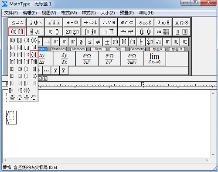Expand the lowercase Greek palette (λ ω θ)
This screenshot has height=172, width=218.
163,23
